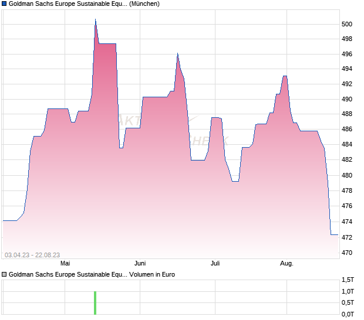
Task: Click the 1,0T volume axis value
Action: pos(348,291)
